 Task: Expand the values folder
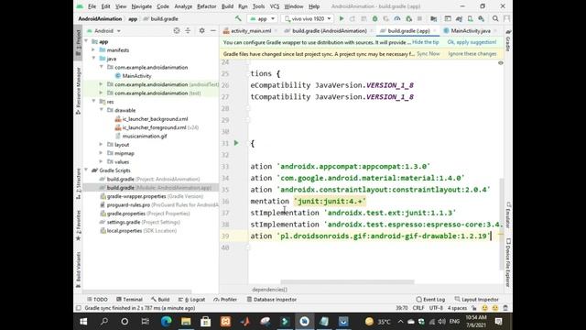point(101,161)
